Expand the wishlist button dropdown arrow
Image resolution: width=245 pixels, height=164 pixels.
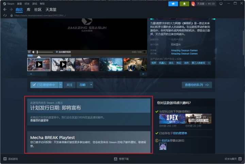(61, 85)
